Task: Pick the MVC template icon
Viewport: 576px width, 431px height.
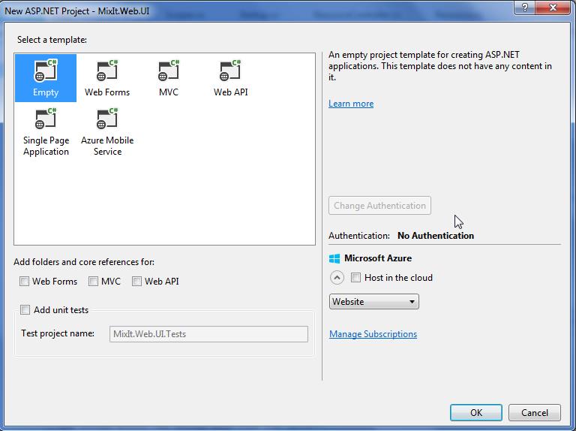Action: tap(169, 71)
